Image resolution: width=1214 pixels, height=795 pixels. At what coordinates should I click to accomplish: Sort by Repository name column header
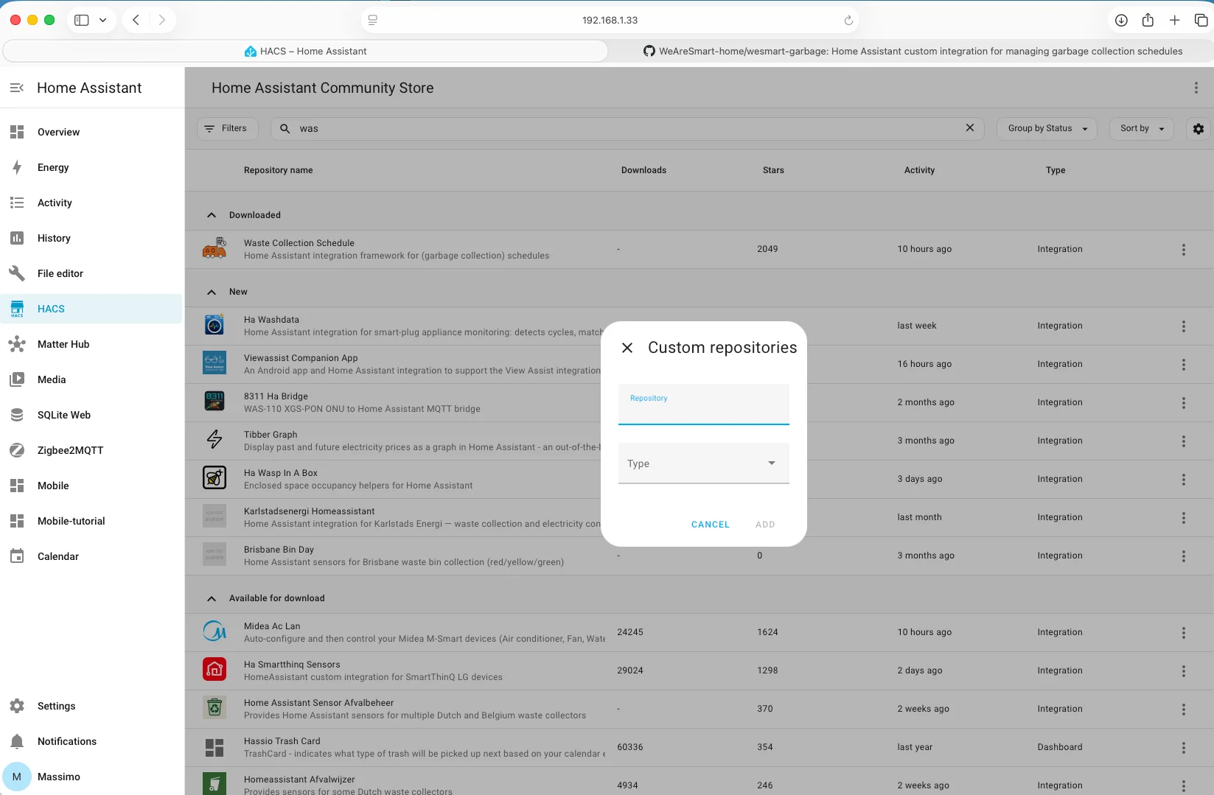278,170
